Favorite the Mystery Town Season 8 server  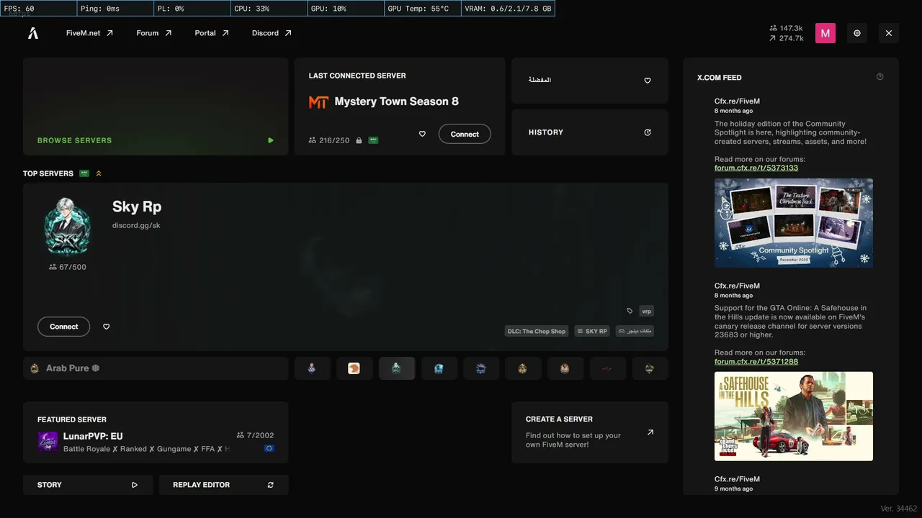422,134
